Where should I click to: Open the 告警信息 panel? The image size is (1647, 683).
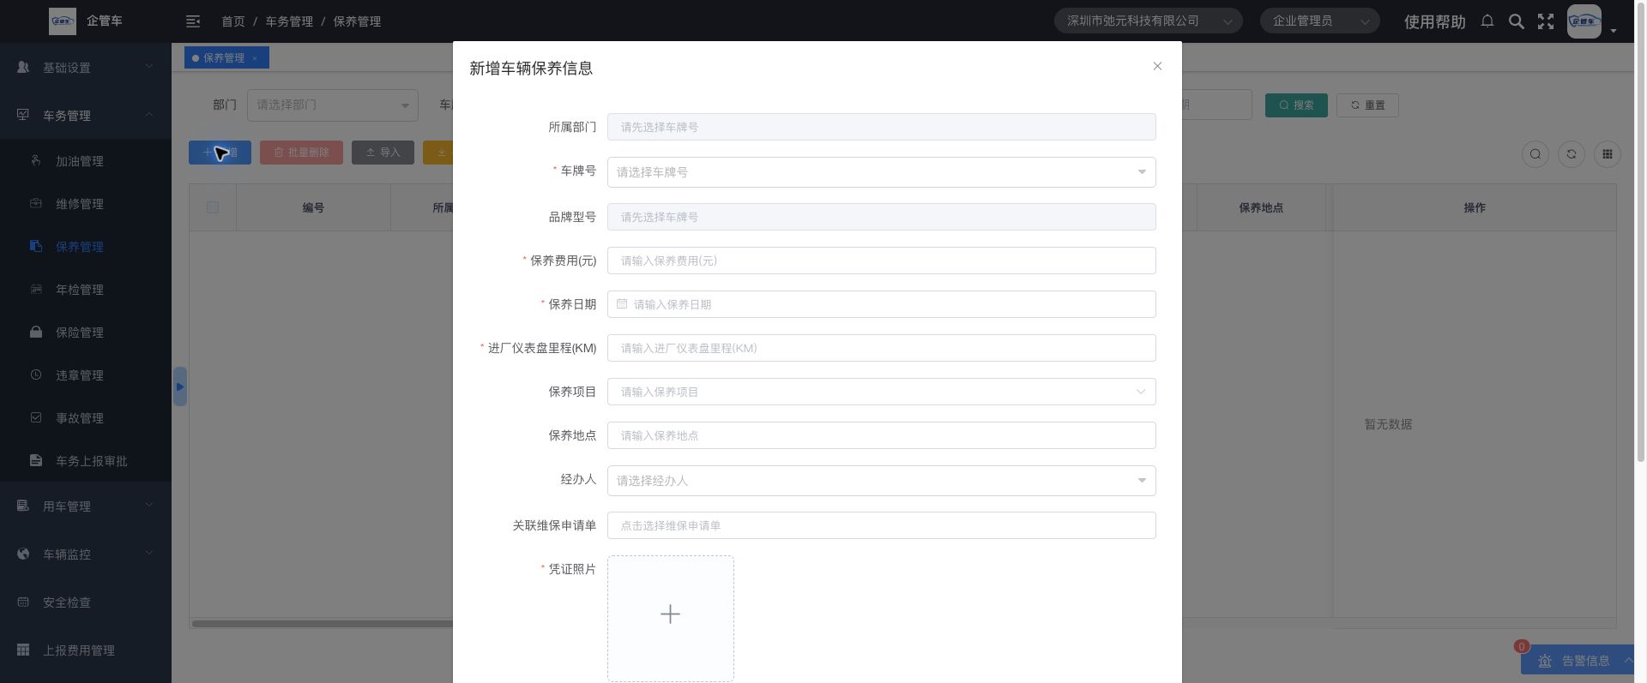1578,661
